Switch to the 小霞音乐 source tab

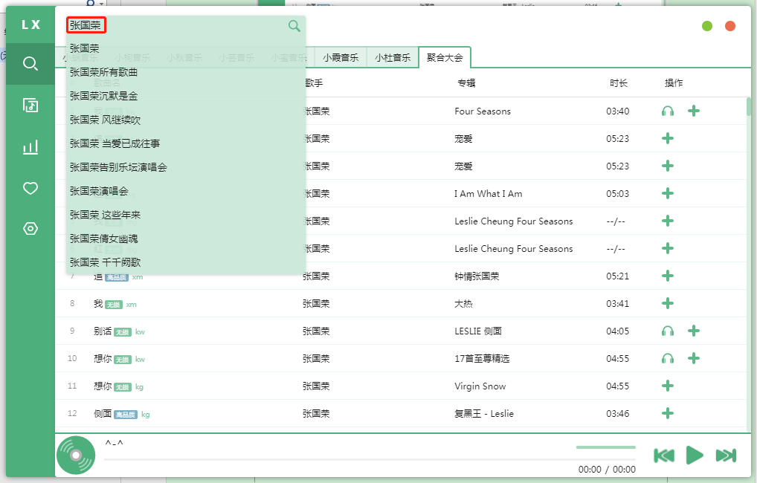tap(340, 56)
